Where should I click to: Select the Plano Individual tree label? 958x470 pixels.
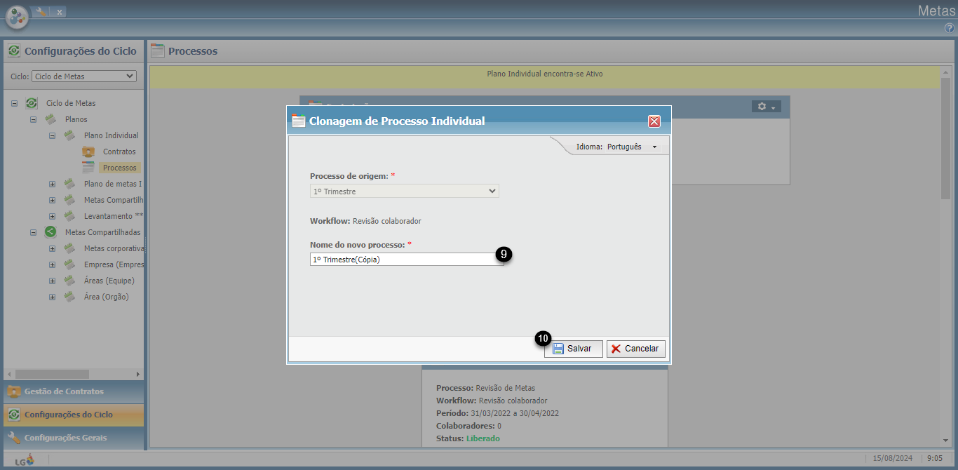coord(112,135)
